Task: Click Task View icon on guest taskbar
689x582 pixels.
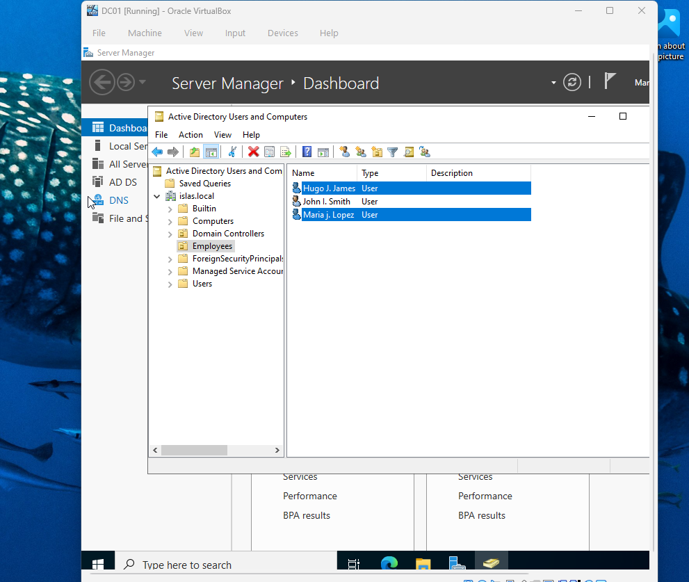Action: 354,563
